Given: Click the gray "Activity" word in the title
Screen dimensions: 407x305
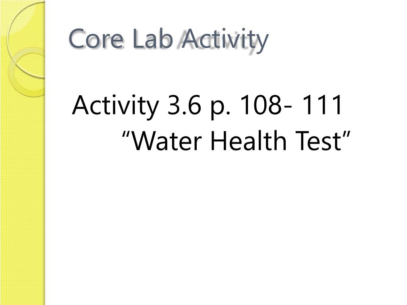Looking at the screenshot, I should tap(225, 40).
